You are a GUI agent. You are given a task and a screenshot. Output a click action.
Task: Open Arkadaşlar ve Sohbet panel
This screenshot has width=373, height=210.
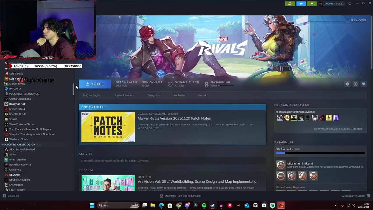[356, 196]
